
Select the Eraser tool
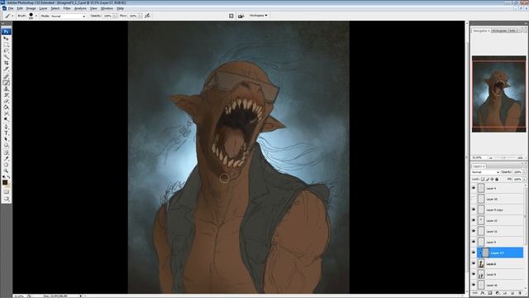coord(6,101)
